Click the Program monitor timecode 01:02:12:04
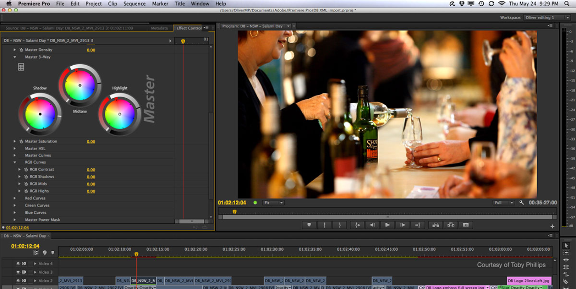Image resolution: width=576 pixels, height=289 pixels. [232, 203]
